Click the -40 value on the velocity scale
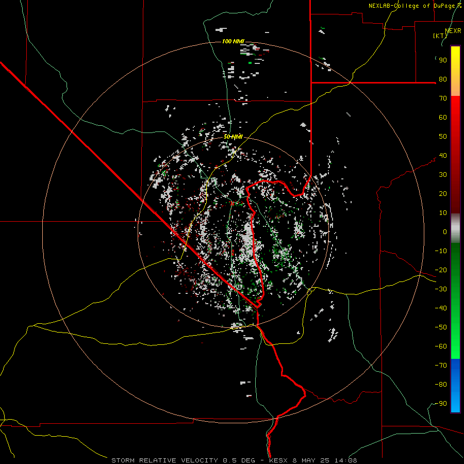The height and width of the screenshot is (464, 464). pos(441,308)
